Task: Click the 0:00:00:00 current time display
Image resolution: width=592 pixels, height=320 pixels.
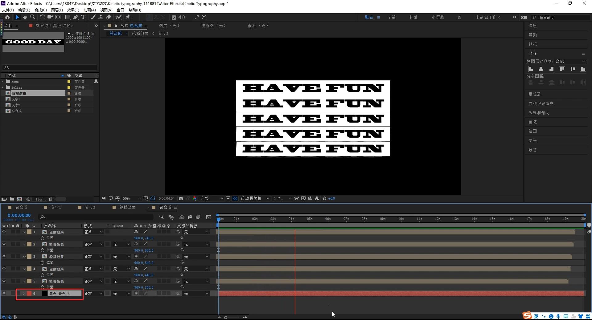Action: click(x=19, y=215)
